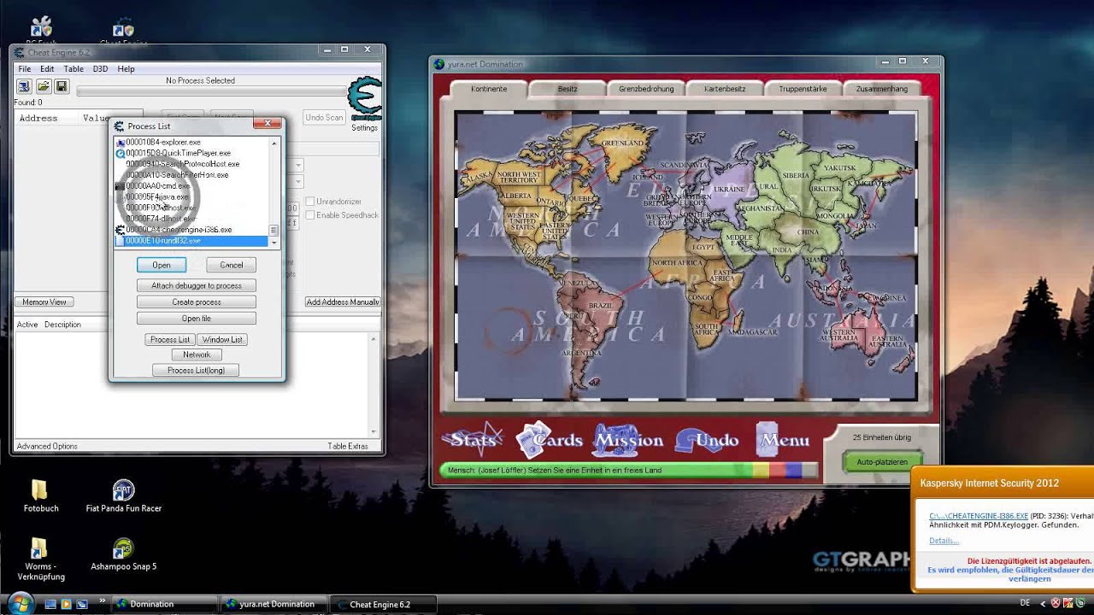Switch to yura.net Domination taskbar item
Screen dimensions: 1094x615
(274, 604)
